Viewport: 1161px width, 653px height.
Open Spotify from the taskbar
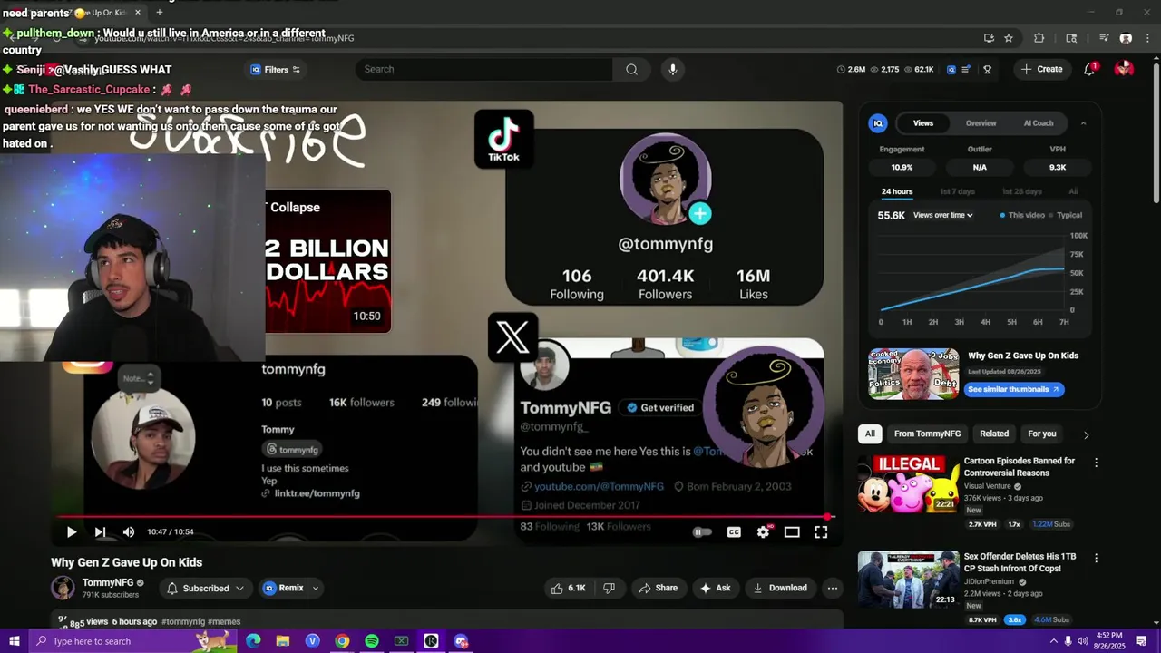tap(372, 641)
